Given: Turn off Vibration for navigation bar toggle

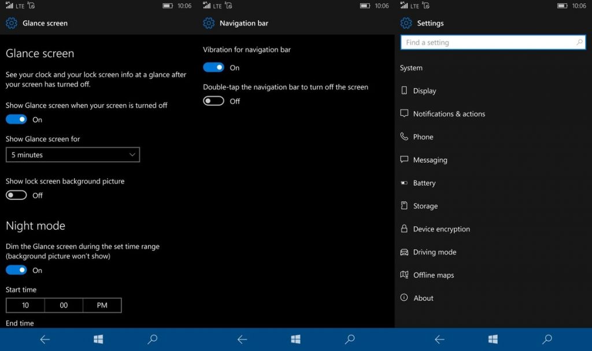Looking at the screenshot, I should click(x=214, y=67).
